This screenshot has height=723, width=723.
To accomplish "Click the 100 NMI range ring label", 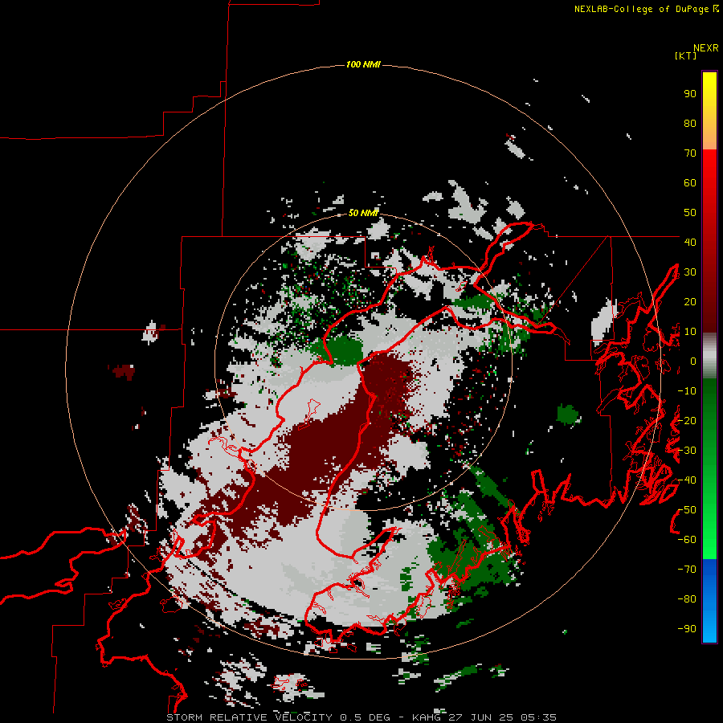I will tap(363, 64).
